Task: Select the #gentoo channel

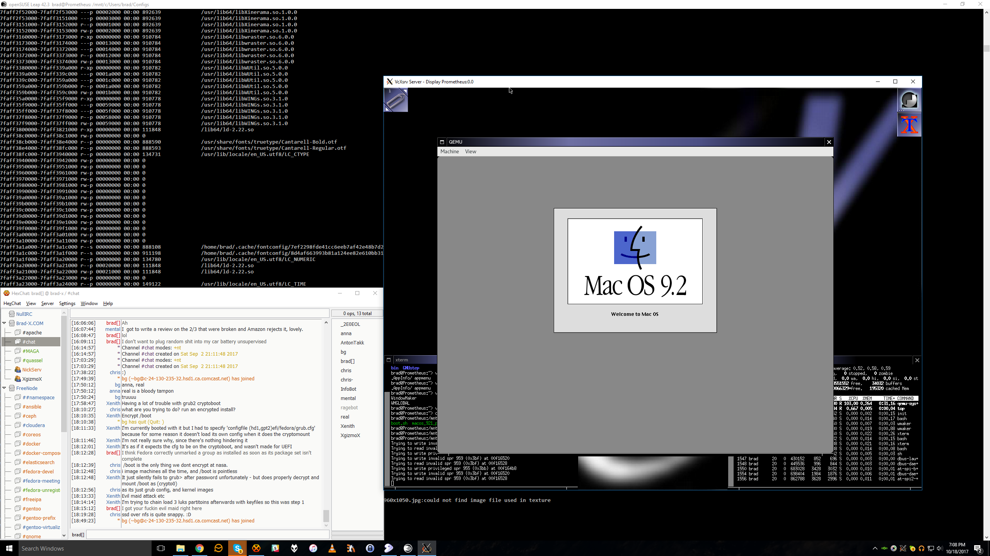Action: 31,509
